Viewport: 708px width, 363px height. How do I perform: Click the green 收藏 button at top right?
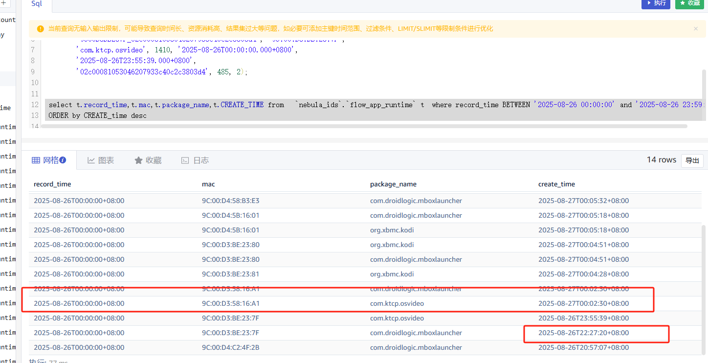(689, 3)
